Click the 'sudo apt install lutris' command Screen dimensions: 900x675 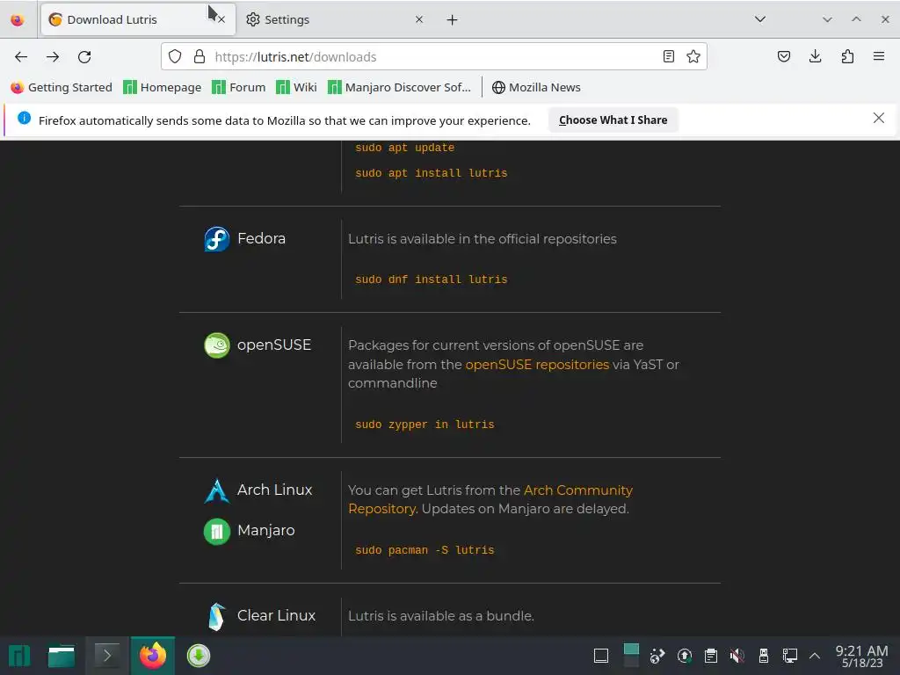[431, 173]
